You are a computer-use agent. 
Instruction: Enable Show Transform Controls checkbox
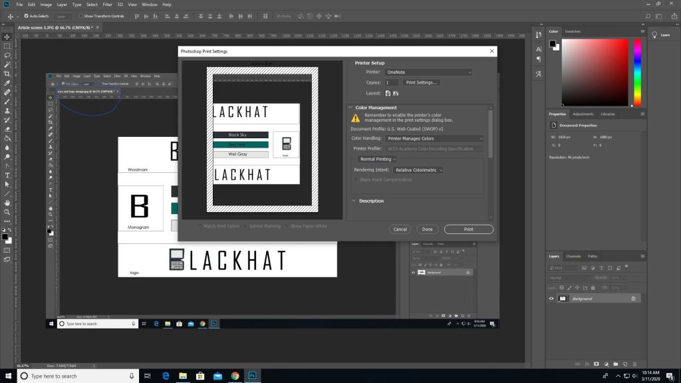point(79,15)
